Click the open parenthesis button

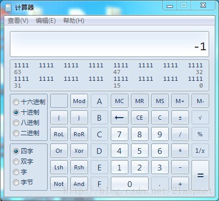[x=59, y=118]
